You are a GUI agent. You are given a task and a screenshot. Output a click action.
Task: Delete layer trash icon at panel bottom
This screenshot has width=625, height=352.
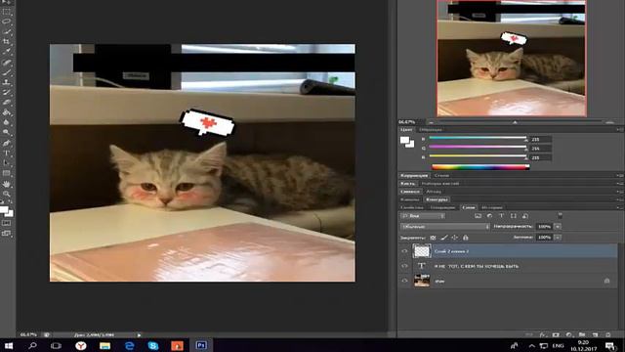coord(607,334)
